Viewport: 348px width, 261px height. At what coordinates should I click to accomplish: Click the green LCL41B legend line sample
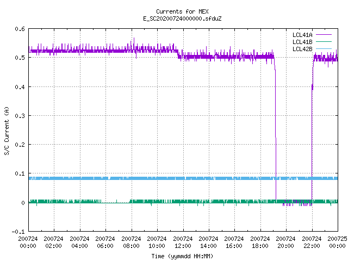[324, 41]
